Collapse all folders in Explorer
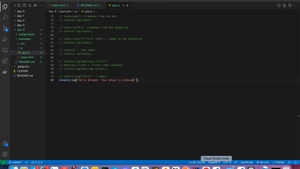 (35, 6)
